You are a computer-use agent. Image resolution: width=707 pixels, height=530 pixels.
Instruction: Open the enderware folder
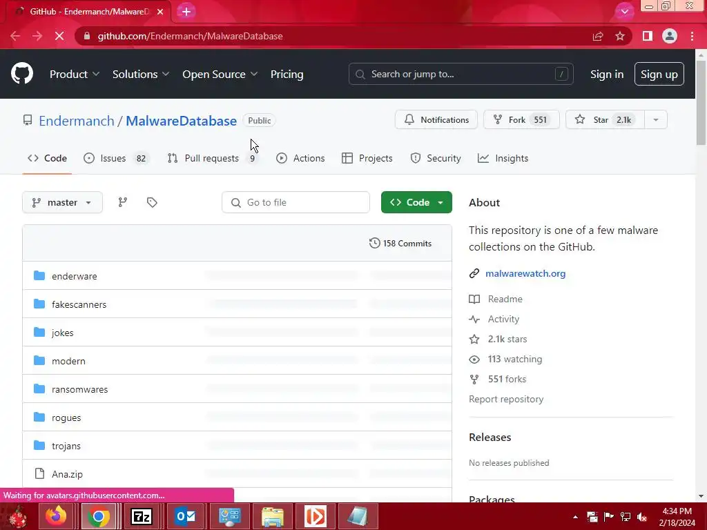click(x=75, y=276)
